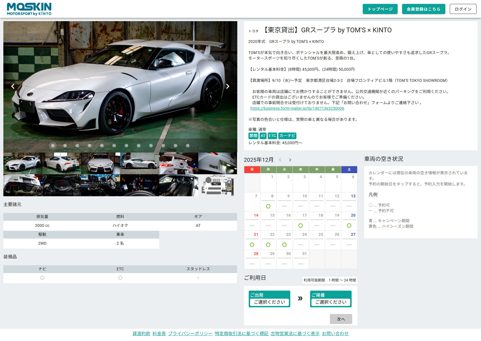Open the 貸渡約款 footer link
This screenshot has width=481, height=341.
pyautogui.click(x=141, y=333)
